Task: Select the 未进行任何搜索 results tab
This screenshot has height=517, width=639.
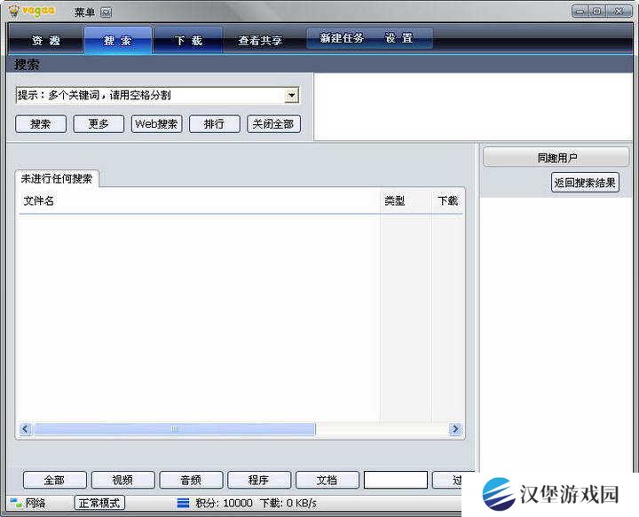Action: click(57, 179)
